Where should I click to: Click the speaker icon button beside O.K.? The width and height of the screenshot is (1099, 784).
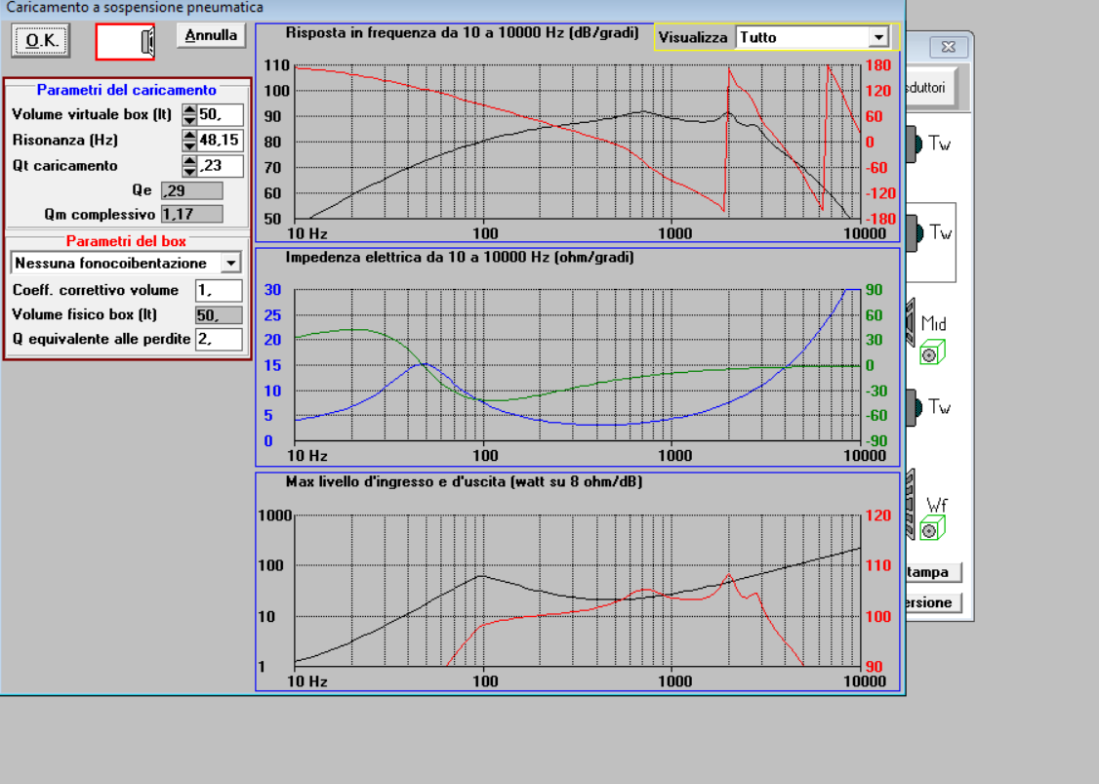[x=125, y=42]
